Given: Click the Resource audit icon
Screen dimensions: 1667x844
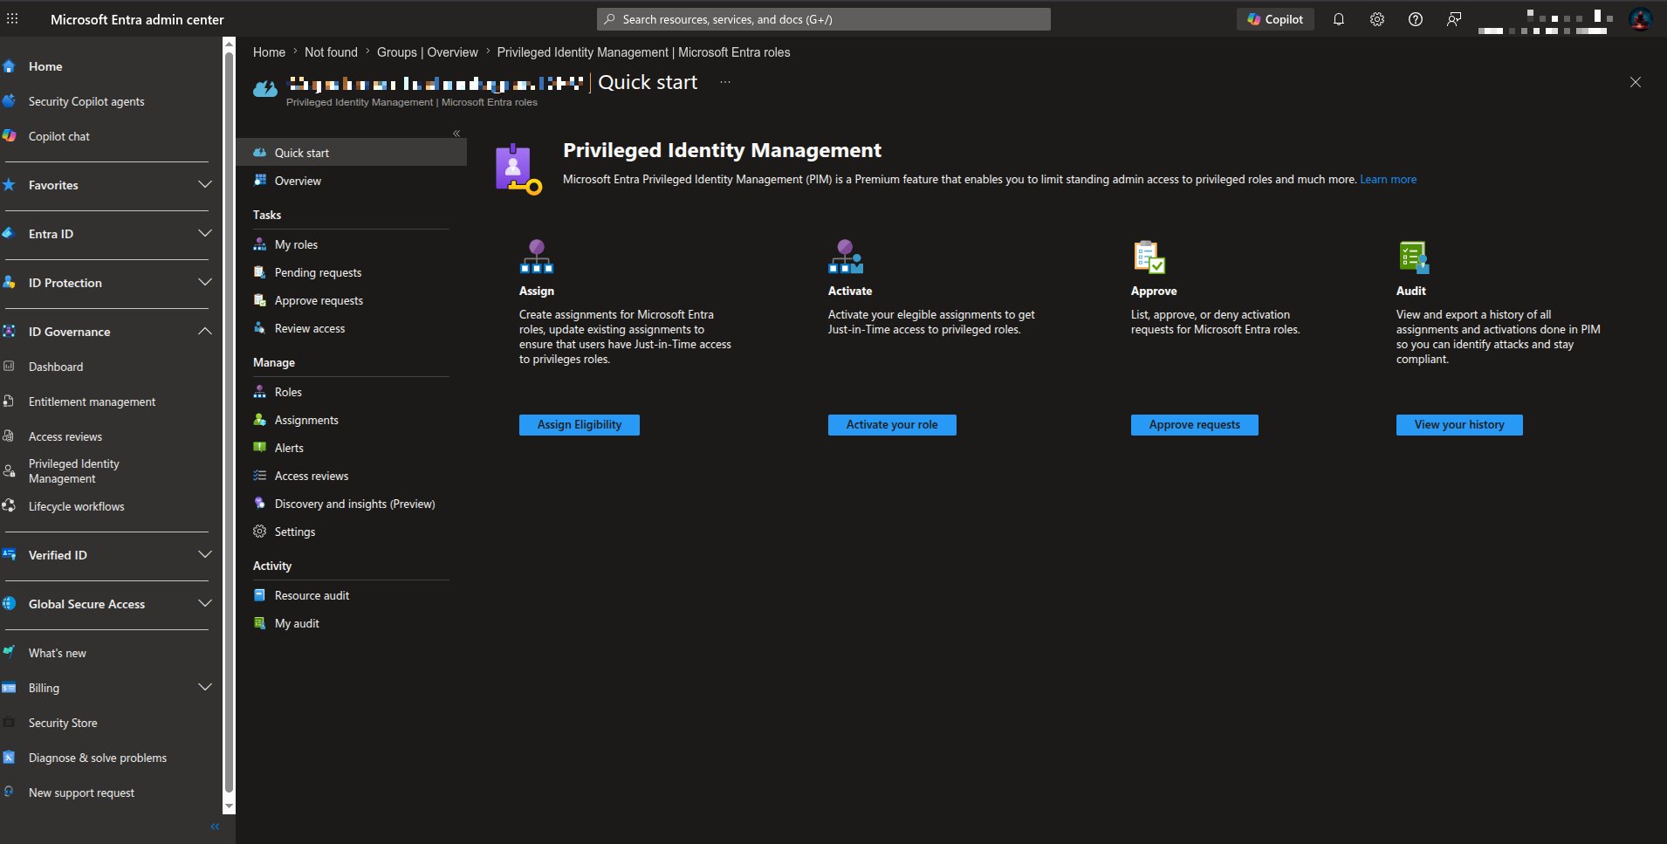Looking at the screenshot, I should [x=259, y=595].
